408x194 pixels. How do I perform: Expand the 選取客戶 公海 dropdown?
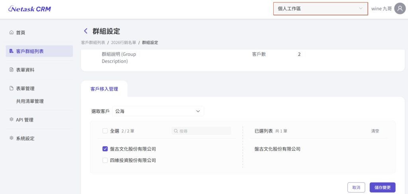tap(158, 111)
